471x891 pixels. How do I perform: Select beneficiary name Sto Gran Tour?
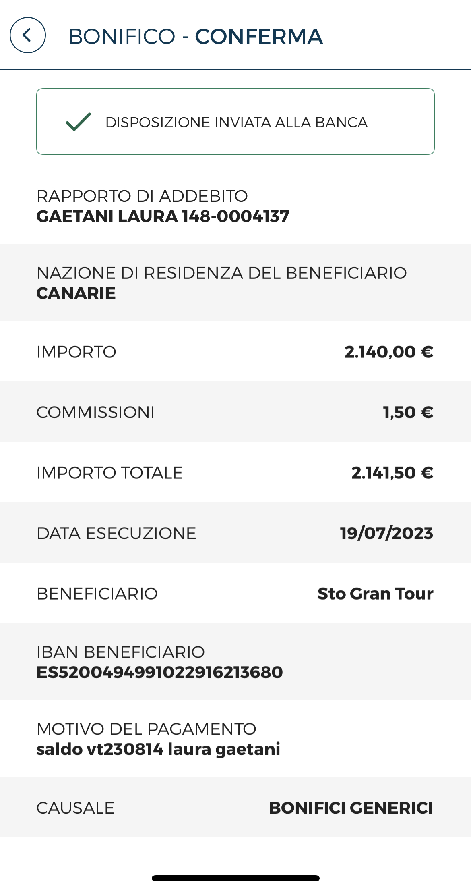(375, 594)
